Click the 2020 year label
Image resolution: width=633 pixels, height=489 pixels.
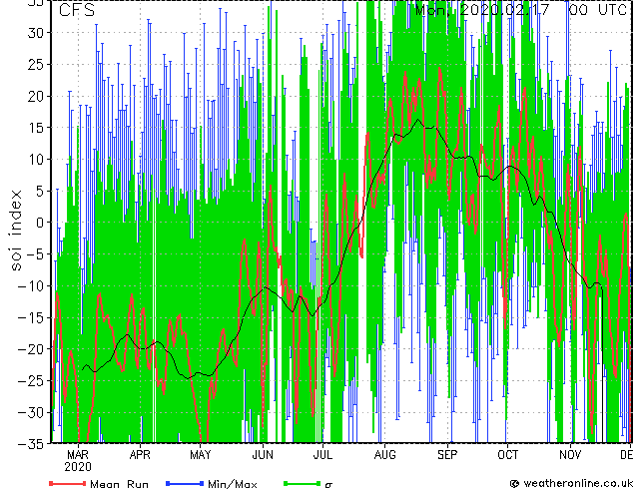[78, 467]
